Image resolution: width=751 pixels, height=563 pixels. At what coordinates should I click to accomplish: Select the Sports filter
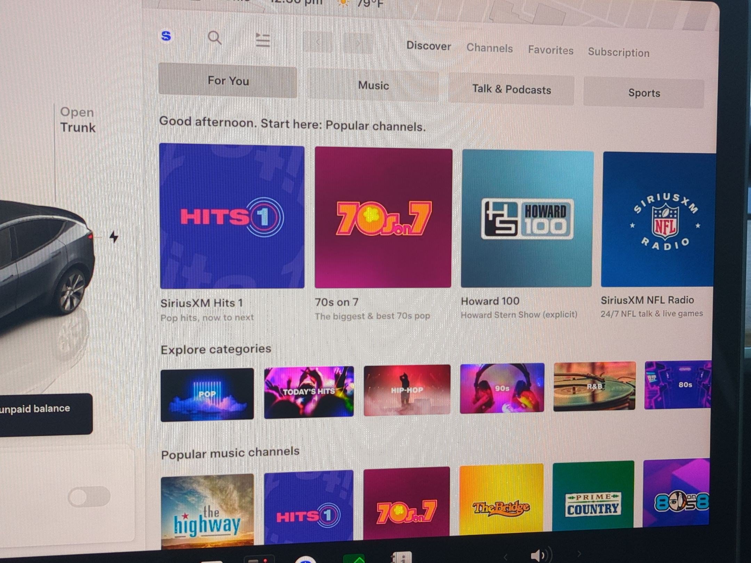point(644,93)
